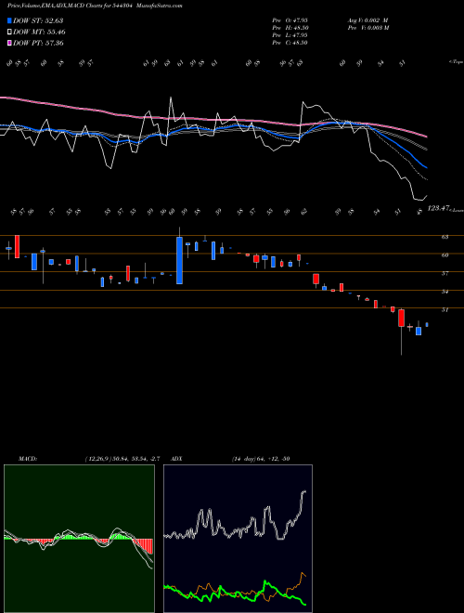Click the 54 price axis label
The image size is (464, 613).
tap(445, 292)
